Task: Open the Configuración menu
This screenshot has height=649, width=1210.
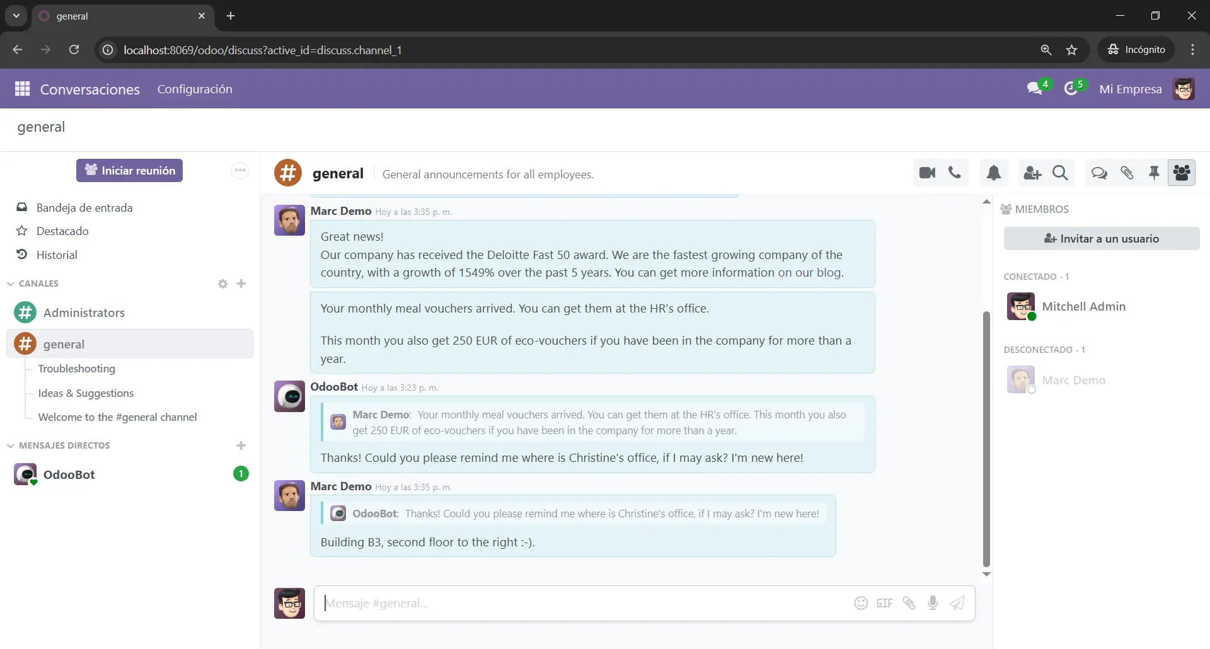Action: (x=195, y=89)
